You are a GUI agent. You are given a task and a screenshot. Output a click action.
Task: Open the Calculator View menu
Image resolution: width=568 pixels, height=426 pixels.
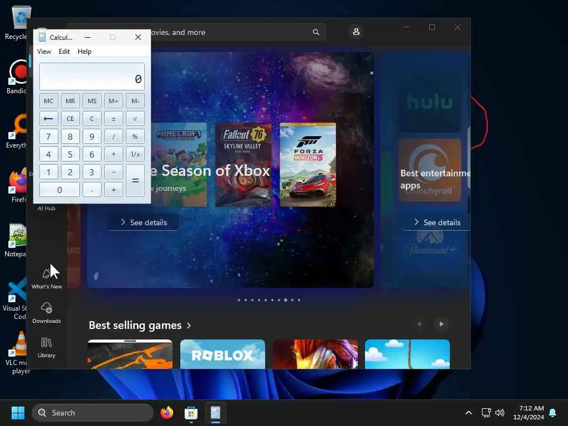pos(44,52)
